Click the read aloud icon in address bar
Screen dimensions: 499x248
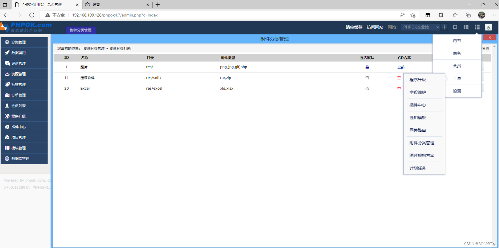[x=402, y=15]
